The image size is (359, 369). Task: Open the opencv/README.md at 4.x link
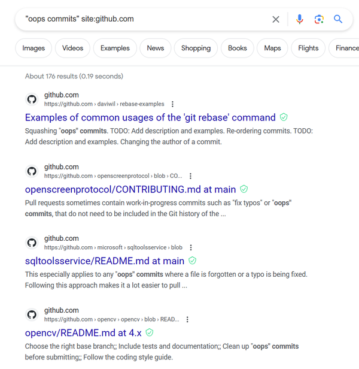coord(83,333)
